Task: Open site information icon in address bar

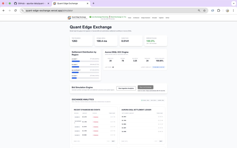Action: tap(23, 11)
